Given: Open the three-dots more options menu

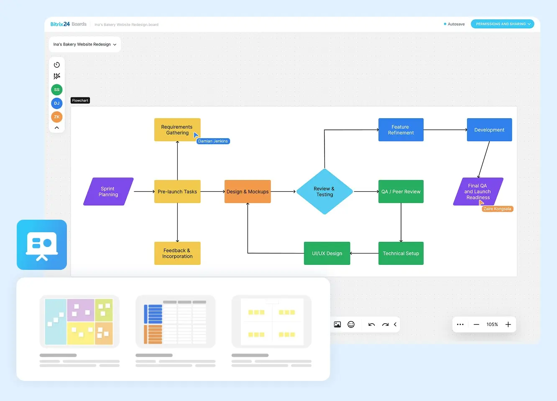Looking at the screenshot, I should 460,325.
